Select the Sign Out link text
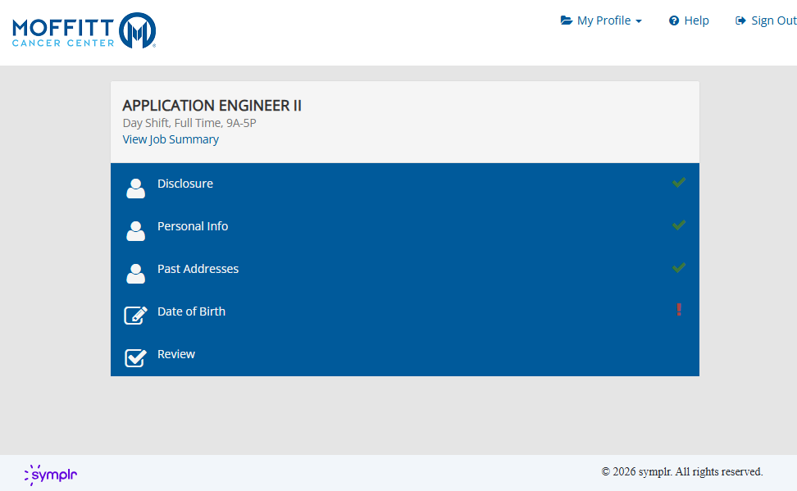Viewport: 797px width, 491px height. [x=773, y=21]
